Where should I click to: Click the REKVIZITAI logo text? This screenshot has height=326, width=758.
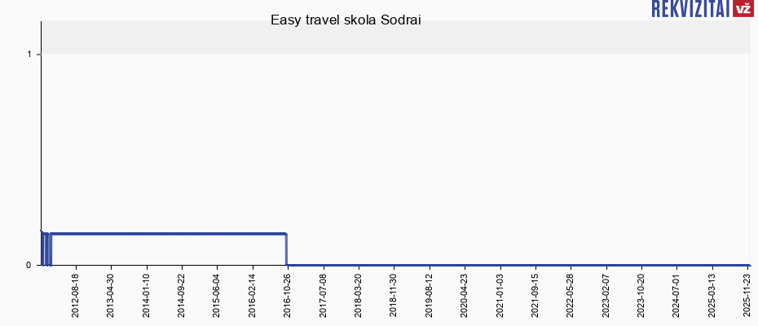pos(690,9)
